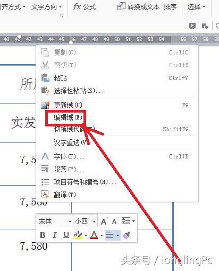219x271 pixels.
Task: Click the Translate icon in menu
Action: 45,194
